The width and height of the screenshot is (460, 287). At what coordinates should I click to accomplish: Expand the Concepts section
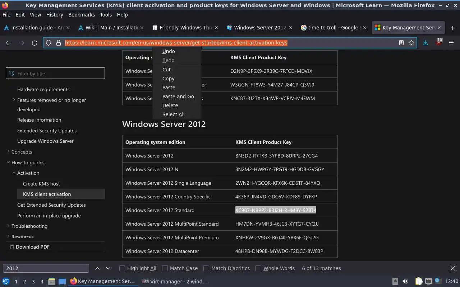pyautogui.click(x=8, y=152)
